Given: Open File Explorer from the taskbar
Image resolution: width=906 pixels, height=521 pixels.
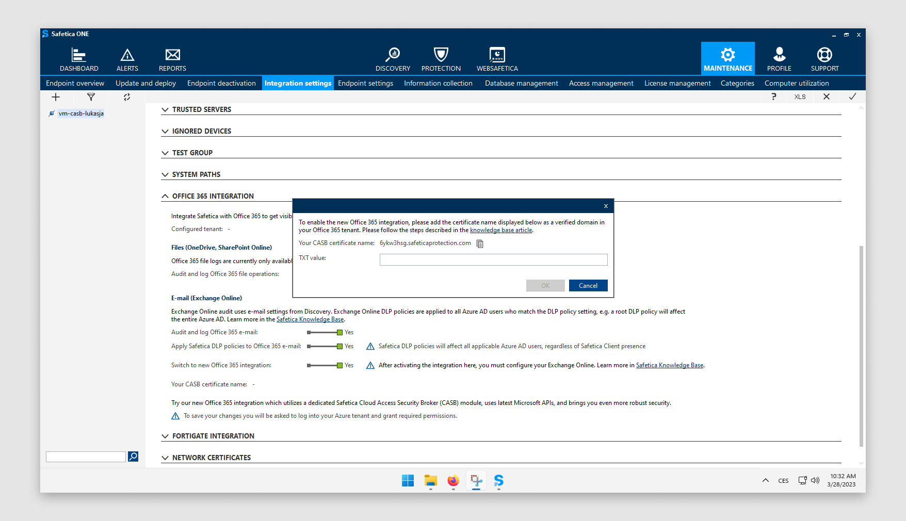Looking at the screenshot, I should pyautogui.click(x=430, y=481).
